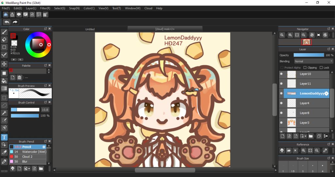Enable the Protect Alpha checkbox

pyautogui.click(x=282, y=67)
